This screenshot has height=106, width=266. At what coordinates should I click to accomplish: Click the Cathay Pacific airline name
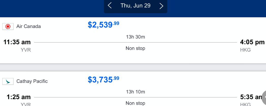pyautogui.click(x=32, y=81)
